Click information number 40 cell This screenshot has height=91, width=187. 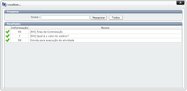click(x=20, y=32)
